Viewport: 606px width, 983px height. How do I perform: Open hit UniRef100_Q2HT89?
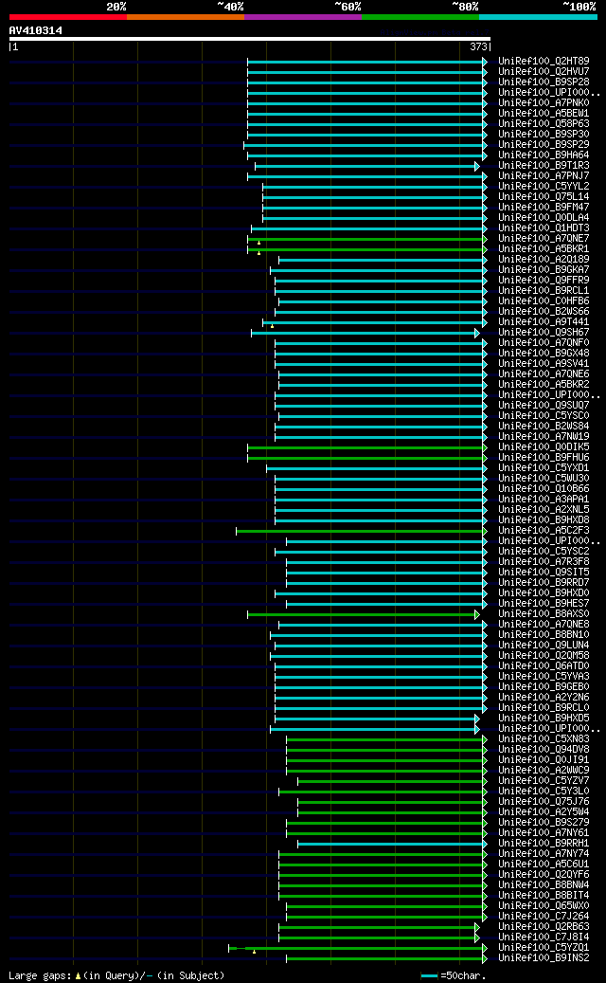pyautogui.click(x=544, y=62)
